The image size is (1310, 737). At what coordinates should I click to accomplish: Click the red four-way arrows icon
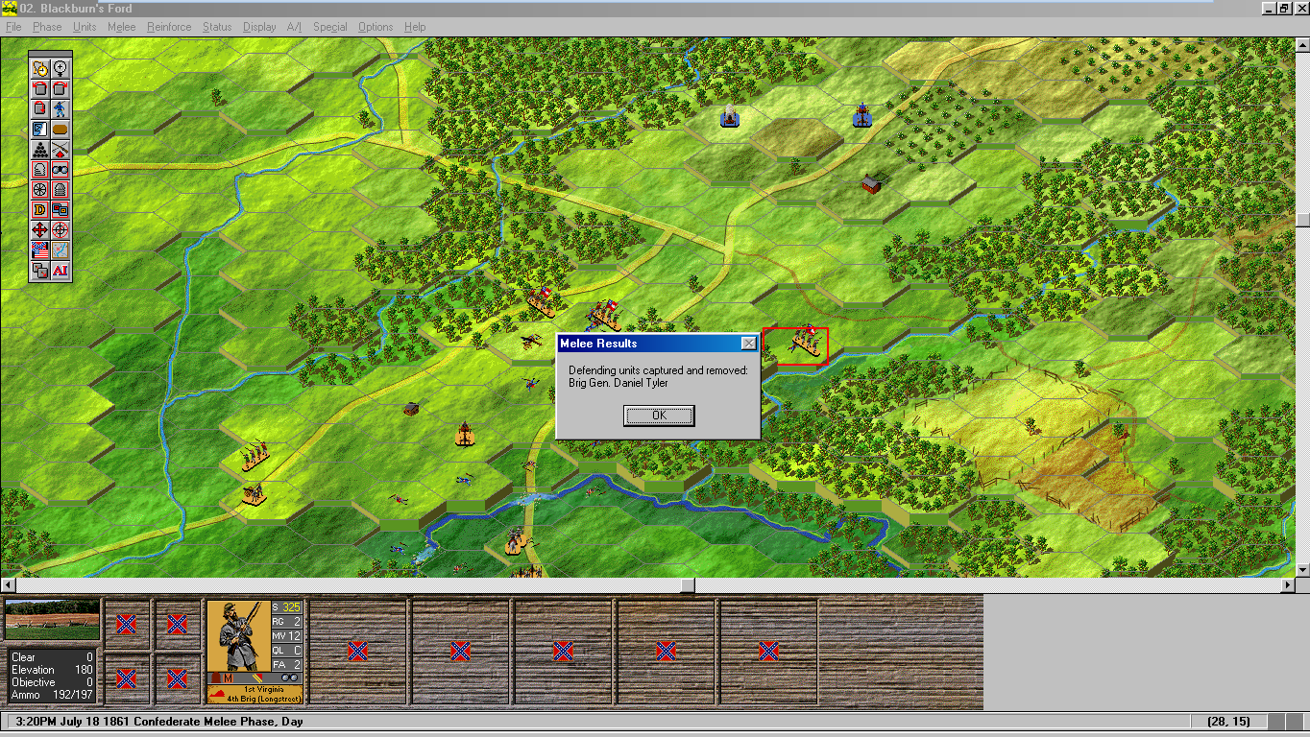point(39,229)
